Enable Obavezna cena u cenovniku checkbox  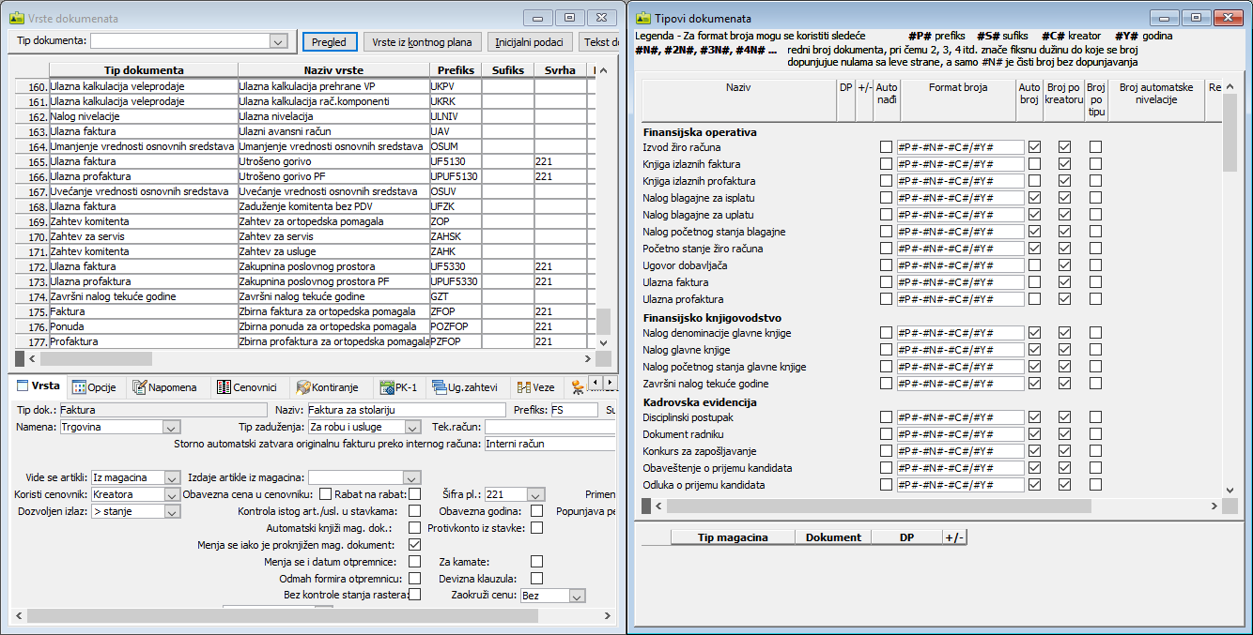click(326, 494)
